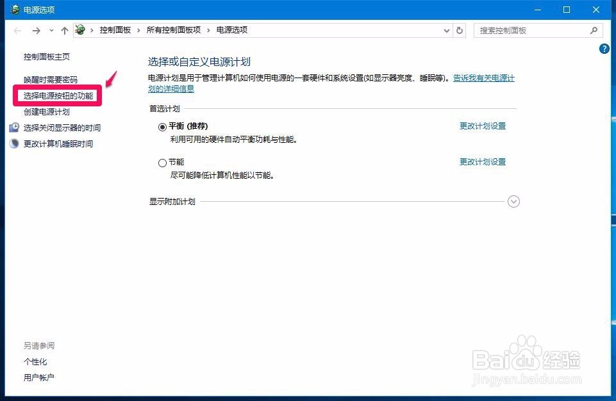Click 所有控制面板项 in the breadcrumb
616x401 pixels.
(x=174, y=30)
